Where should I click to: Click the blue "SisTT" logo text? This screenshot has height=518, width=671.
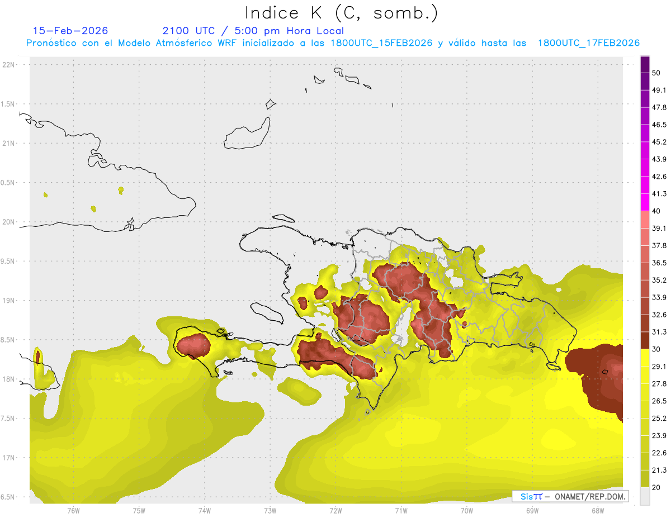[531, 496]
